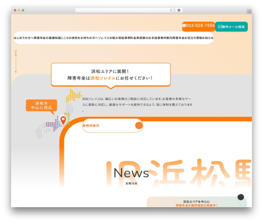Open the はじめての方へ menu item
The height and width of the screenshot is (223, 263).
pyautogui.click(x=24, y=38)
